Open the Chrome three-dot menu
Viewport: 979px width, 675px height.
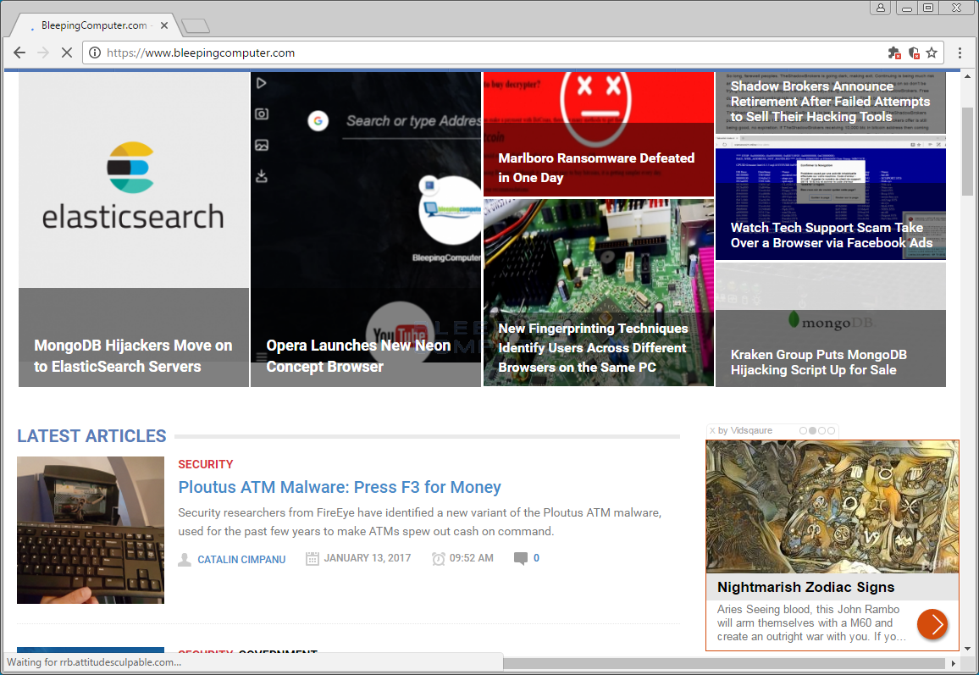point(960,53)
